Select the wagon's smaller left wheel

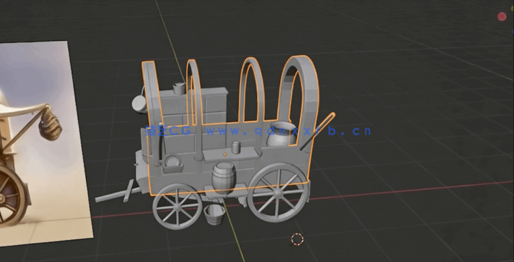coord(177,206)
